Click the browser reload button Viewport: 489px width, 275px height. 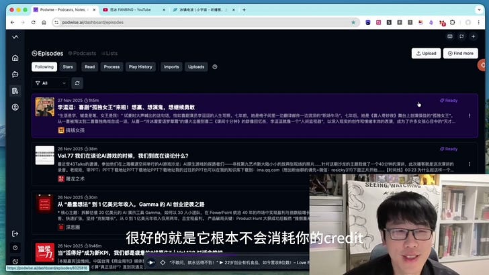(x=34, y=22)
